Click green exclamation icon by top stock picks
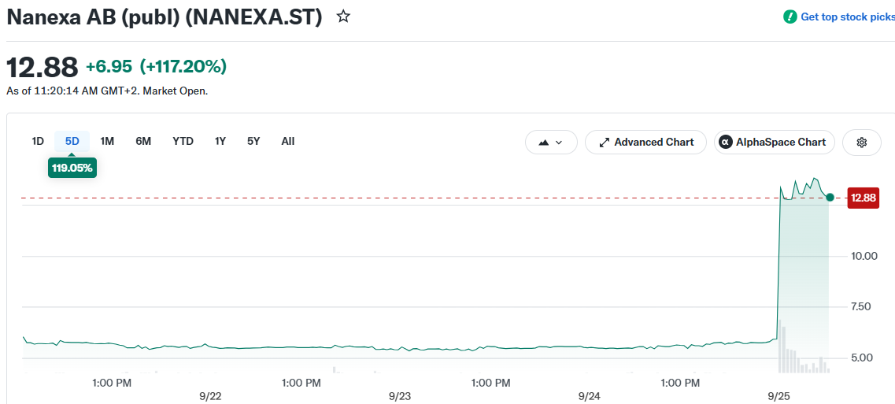 (x=790, y=17)
